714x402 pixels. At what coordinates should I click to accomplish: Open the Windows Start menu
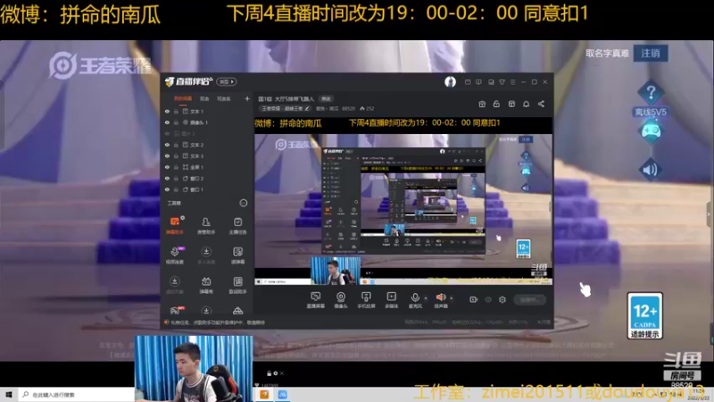(x=9, y=395)
